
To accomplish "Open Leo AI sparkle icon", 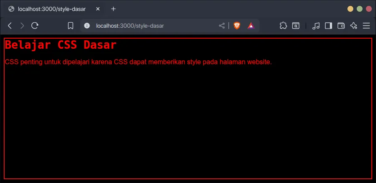I will point(354,26).
